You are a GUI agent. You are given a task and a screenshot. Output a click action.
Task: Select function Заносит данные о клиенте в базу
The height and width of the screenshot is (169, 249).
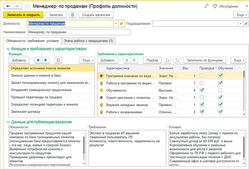[x=52, y=75]
